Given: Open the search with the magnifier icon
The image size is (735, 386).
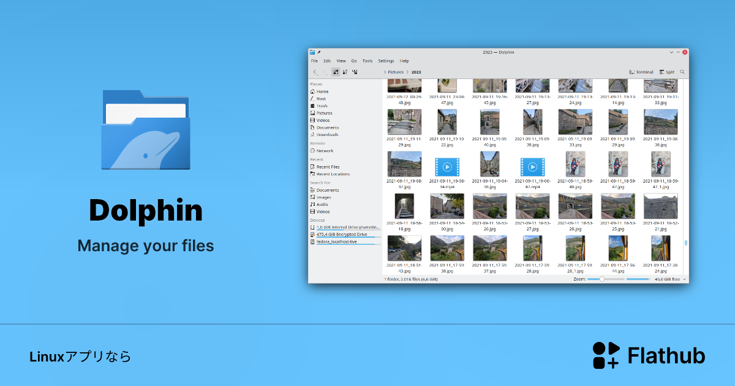Looking at the screenshot, I should click(x=681, y=71).
